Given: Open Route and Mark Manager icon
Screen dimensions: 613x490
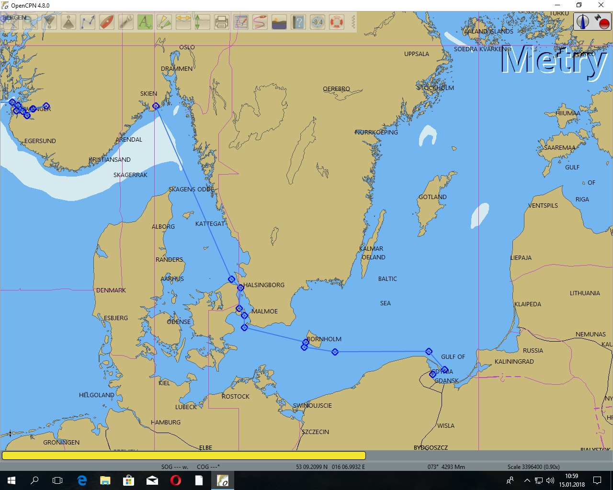Looking at the screenshot, I should pos(241,22).
